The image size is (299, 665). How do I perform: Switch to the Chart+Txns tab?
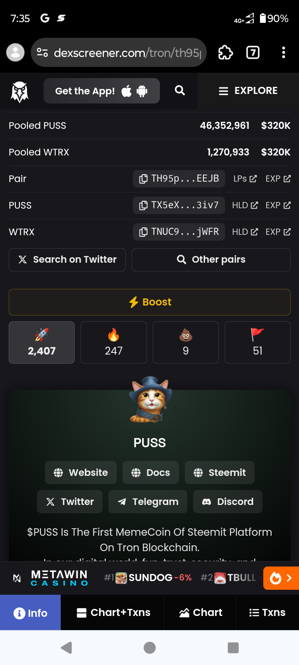click(113, 613)
